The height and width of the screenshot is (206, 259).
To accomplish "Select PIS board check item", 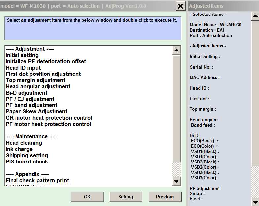I will pos(27,162).
